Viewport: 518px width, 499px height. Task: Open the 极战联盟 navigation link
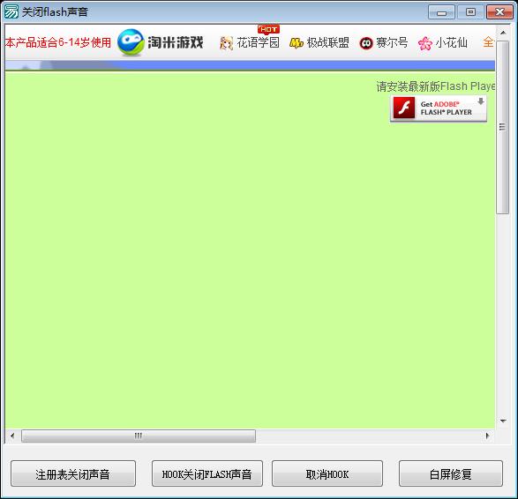point(327,42)
